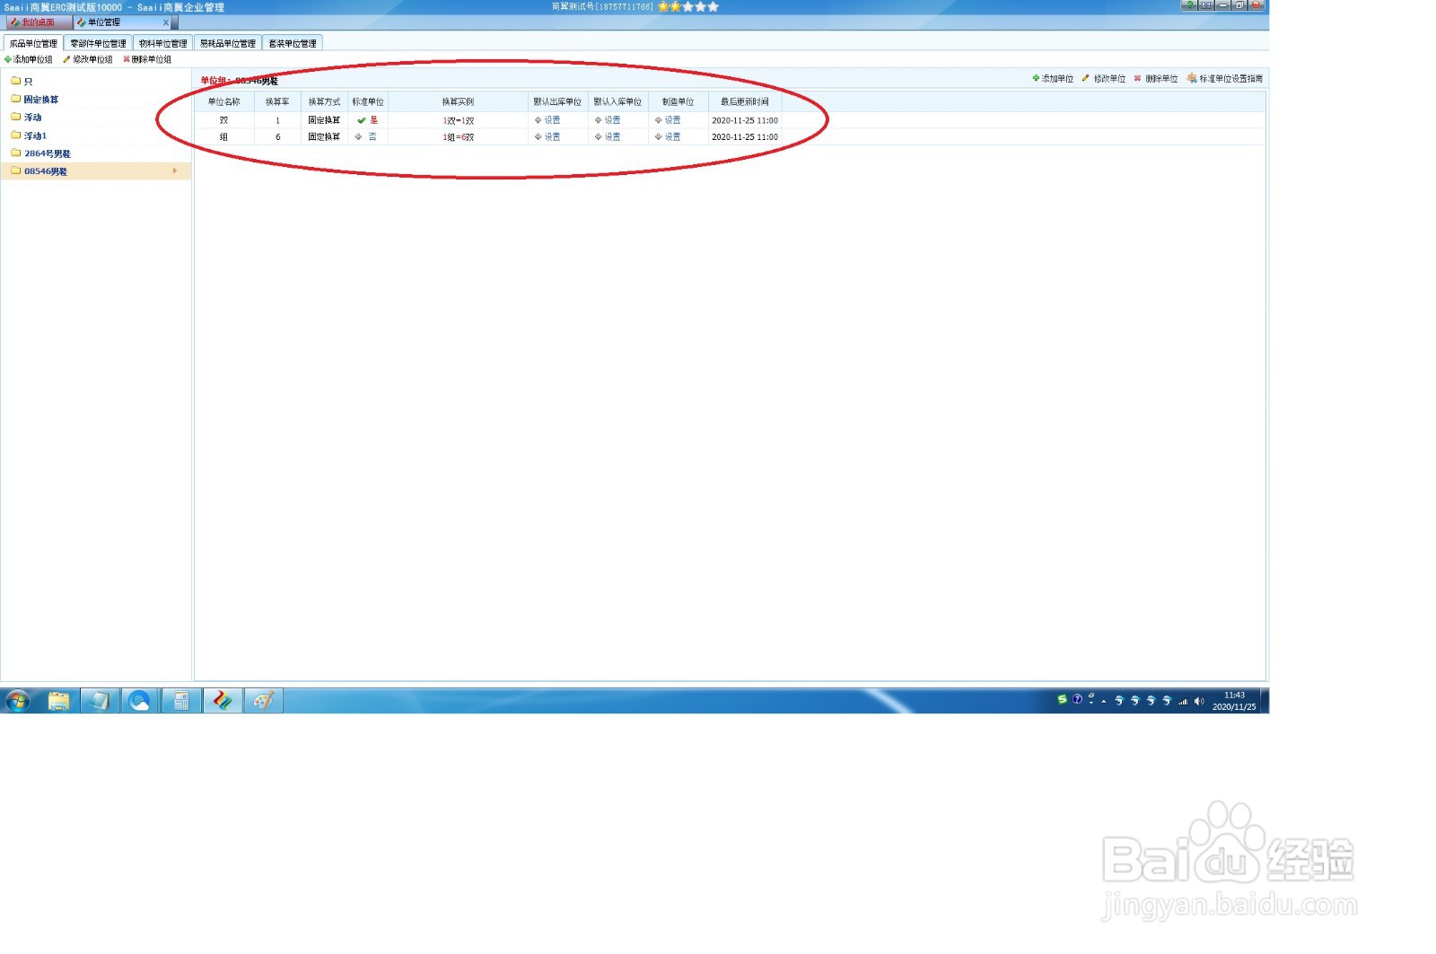This screenshot has width=1436, height=954.
Task: Open the calculator icon in the taskbar
Action: click(181, 701)
